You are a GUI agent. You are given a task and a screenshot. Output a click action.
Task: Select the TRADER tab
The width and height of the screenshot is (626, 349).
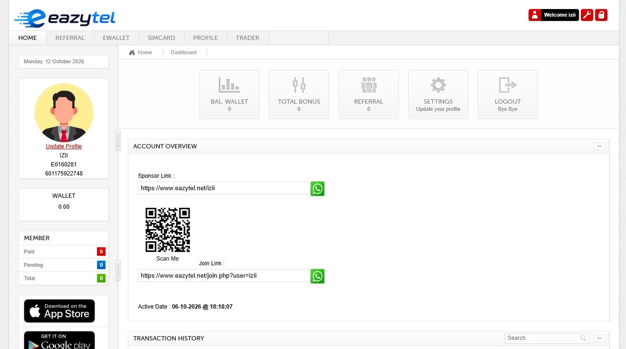click(248, 38)
